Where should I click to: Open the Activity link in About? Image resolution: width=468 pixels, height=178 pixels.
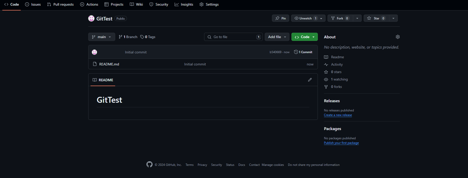[333, 65]
